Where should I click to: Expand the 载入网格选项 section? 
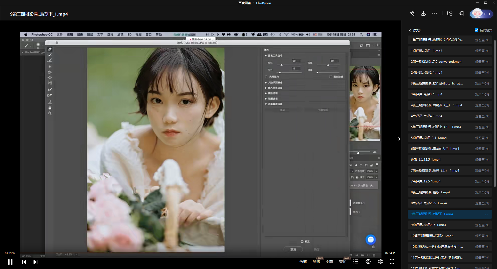tap(266, 88)
